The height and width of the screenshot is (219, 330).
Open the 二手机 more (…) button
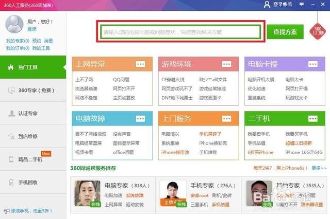(x=313, y=119)
